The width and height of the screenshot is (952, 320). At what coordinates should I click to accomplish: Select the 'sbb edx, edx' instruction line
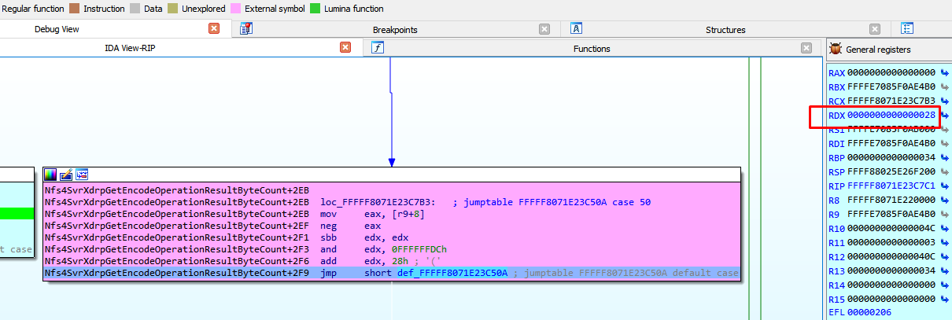[393, 237]
